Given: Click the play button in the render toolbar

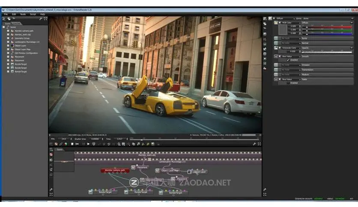Looking at the screenshot, I should [x=89, y=144].
